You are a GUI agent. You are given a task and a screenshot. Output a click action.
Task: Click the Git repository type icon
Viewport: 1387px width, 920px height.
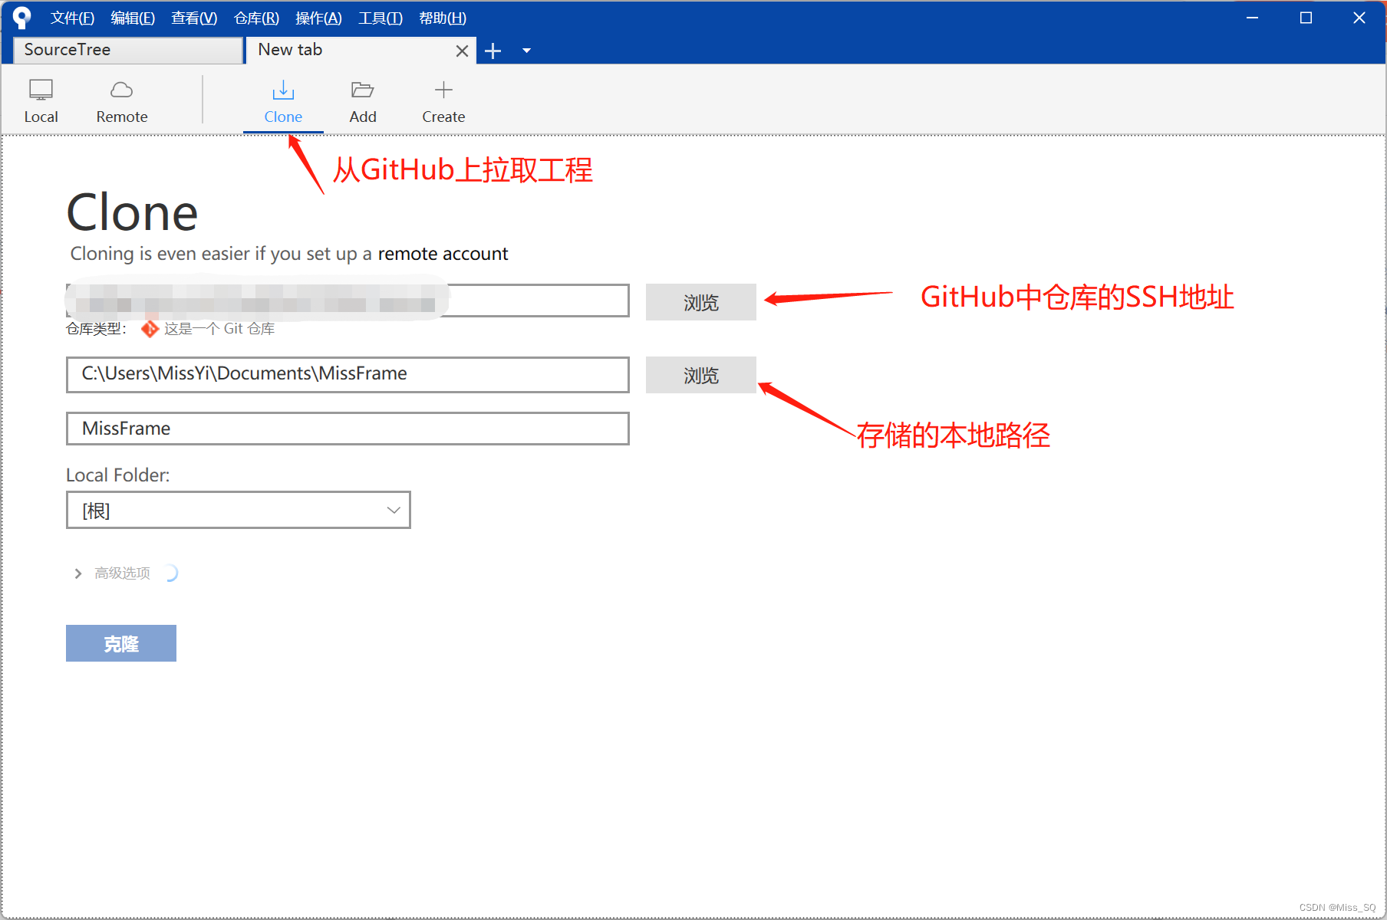[150, 329]
